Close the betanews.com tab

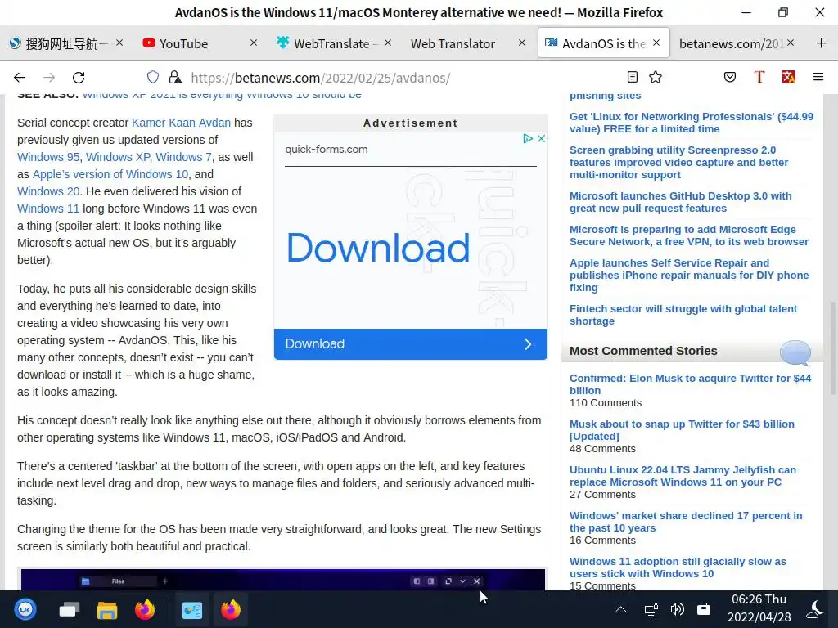pyautogui.click(x=791, y=43)
